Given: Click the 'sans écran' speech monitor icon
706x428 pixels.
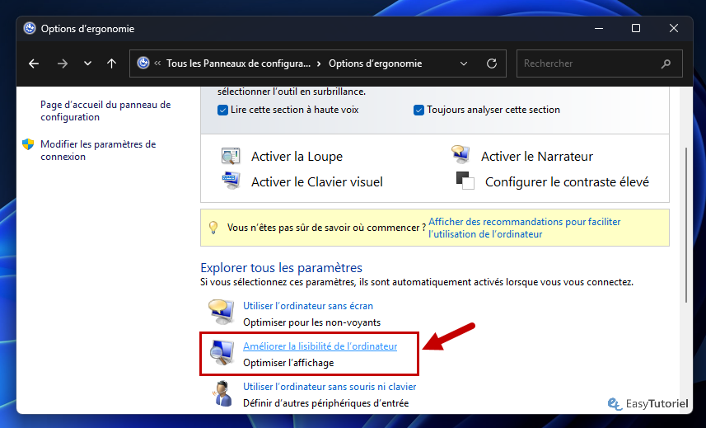Looking at the screenshot, I should pos(221,312).
